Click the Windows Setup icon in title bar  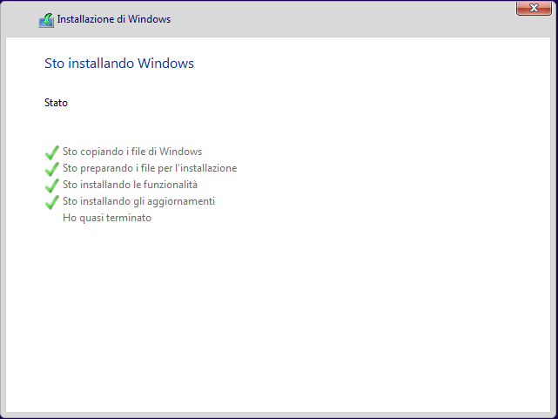click(x=46, y=20)
